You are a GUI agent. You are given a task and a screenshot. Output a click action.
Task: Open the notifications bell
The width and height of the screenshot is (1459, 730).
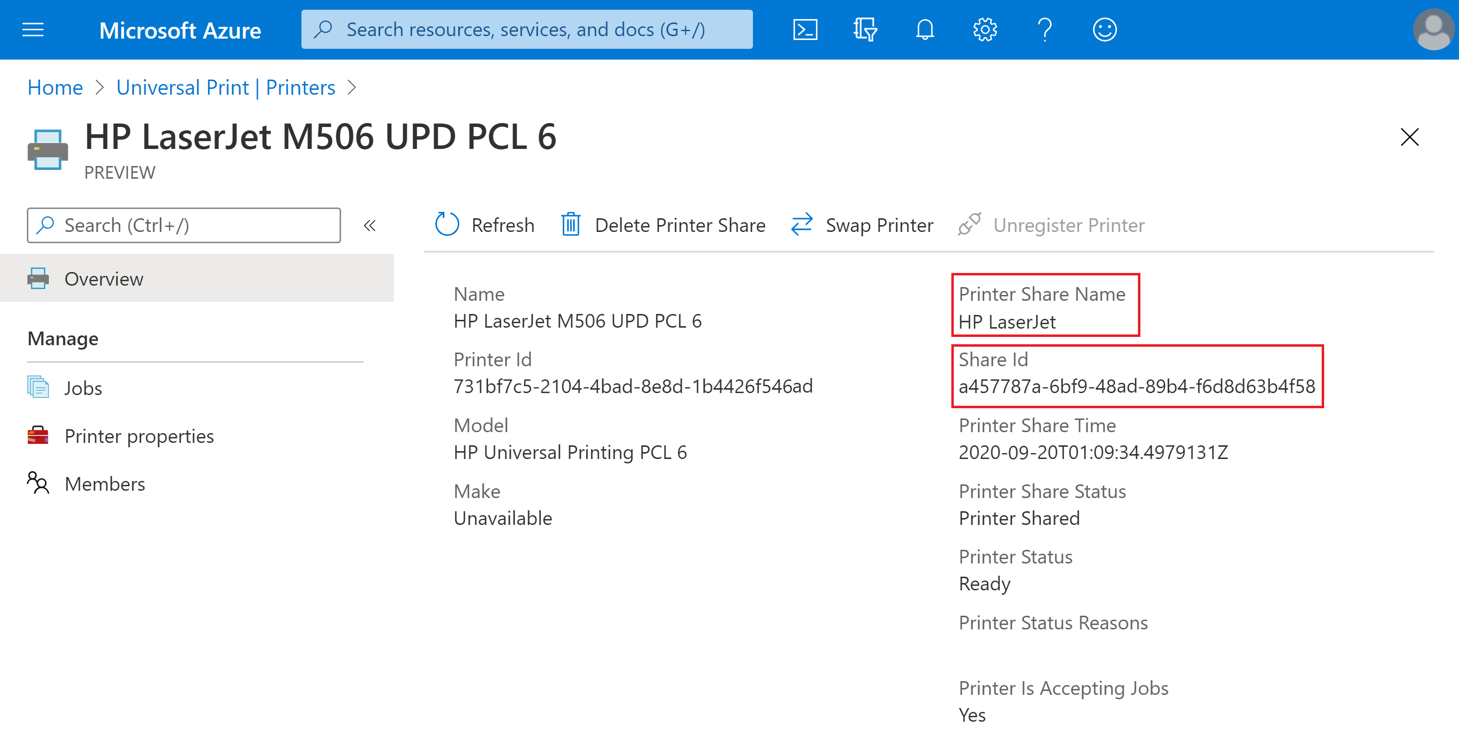click(925, 29)
